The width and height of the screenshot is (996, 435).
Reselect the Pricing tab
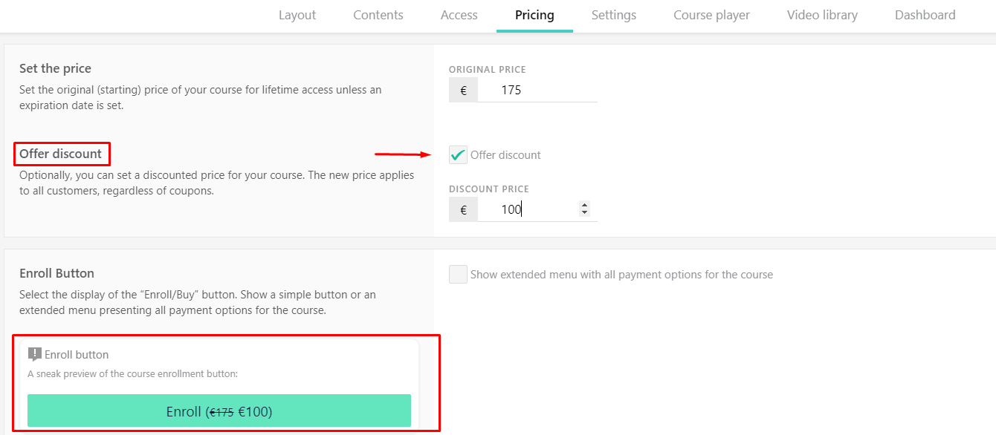tap(534, 15)
